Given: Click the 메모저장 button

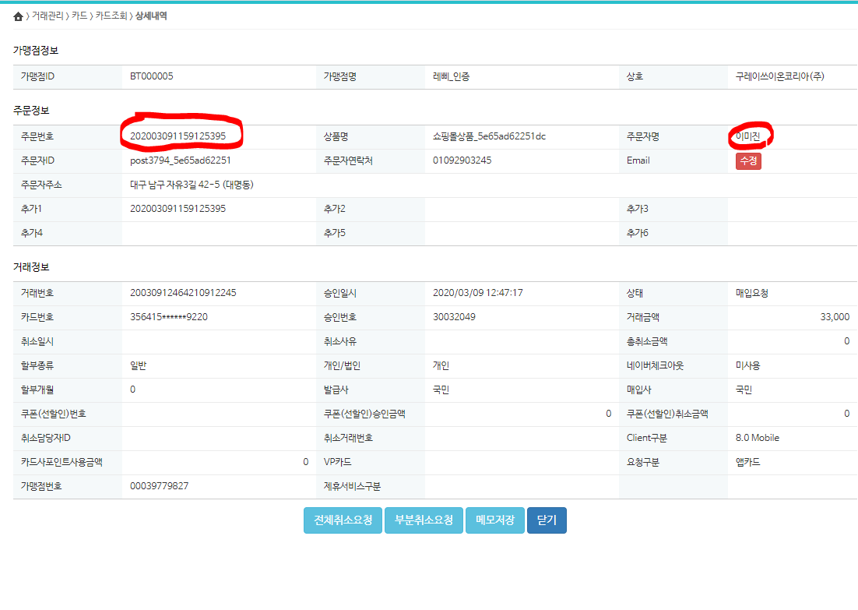Looking at the screenshot, I should (x=495, y=520).
